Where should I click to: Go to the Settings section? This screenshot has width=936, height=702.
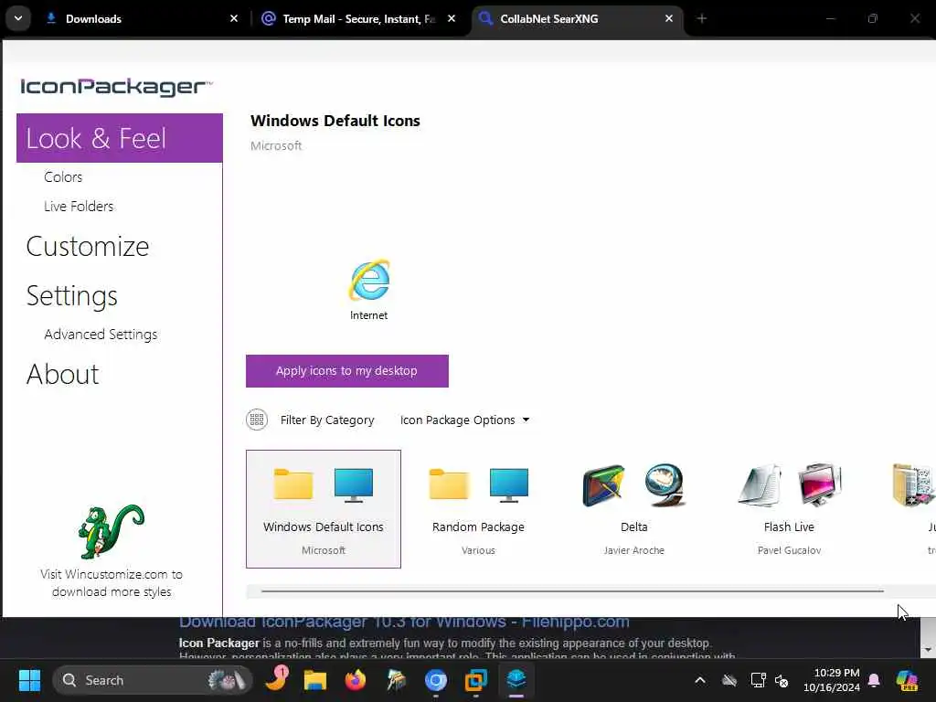pyautogui.click(x=72, y=296)
